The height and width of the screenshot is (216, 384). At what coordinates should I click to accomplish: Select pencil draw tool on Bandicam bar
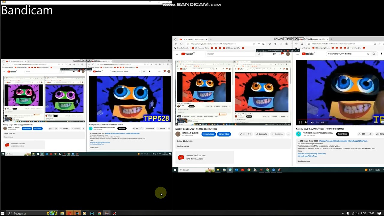click(295, 51)
